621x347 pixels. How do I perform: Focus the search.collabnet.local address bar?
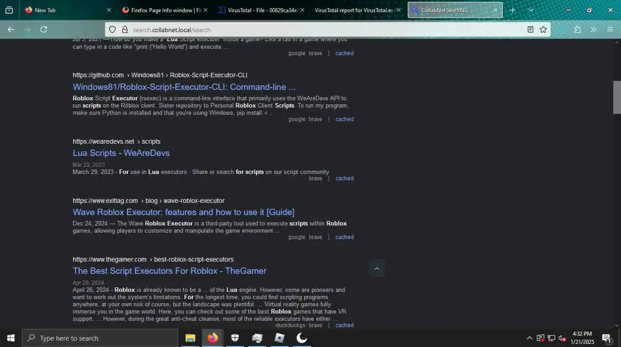point(327,30)
